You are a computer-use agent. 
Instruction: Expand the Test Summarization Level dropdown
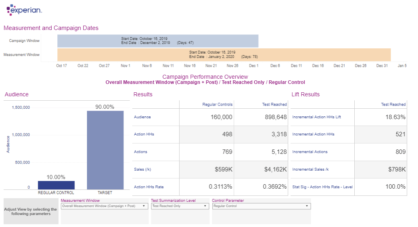[180, 206]
